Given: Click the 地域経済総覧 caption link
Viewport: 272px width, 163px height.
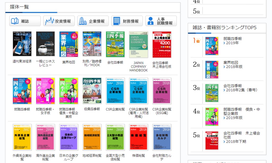Looking at the screenshot, I should 92,156.
